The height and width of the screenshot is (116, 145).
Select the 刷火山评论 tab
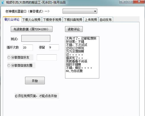coord(12,19)
